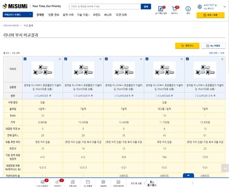Click the MISUMI logo
Image resolution: width=229 pixels, height=187 pixels.
(15, 6)
